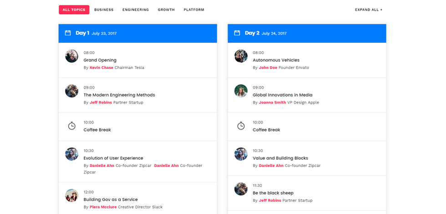The height and width of the screenshot is (214, 446).
Task: Click the Day 1 Coffee Break title
Action: (x=97, y=130)
